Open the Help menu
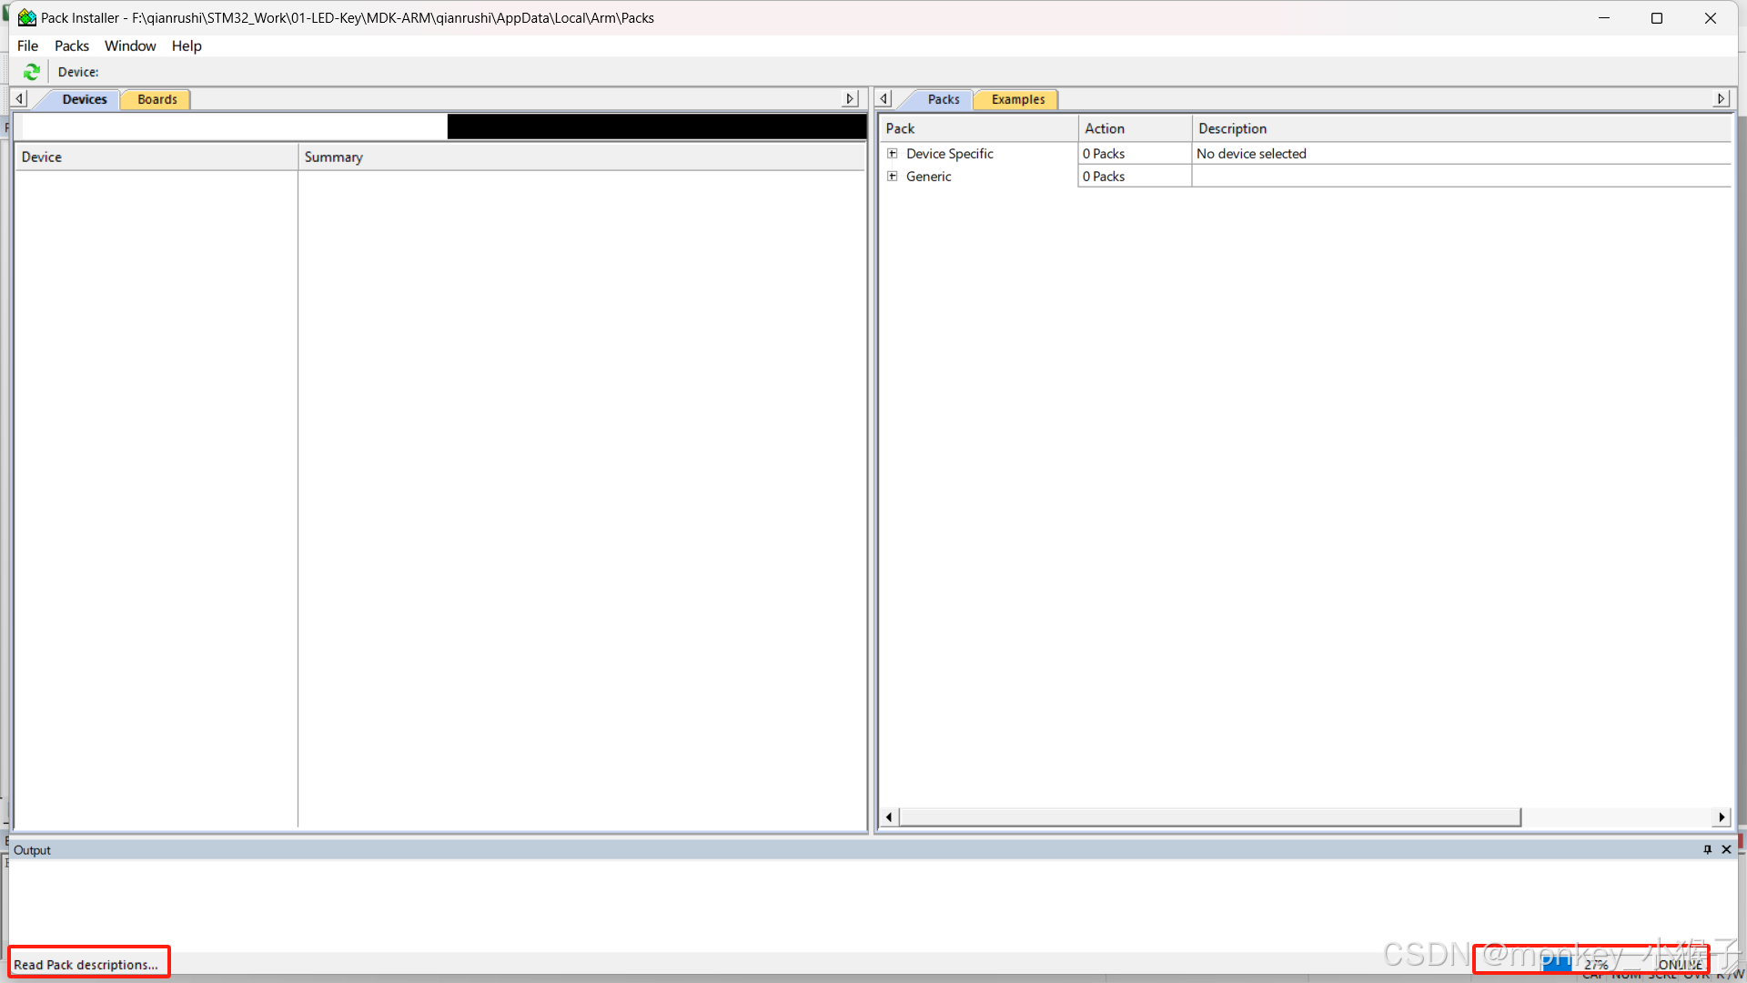Screen dimensions: 1747x983 tap(187, 46)
